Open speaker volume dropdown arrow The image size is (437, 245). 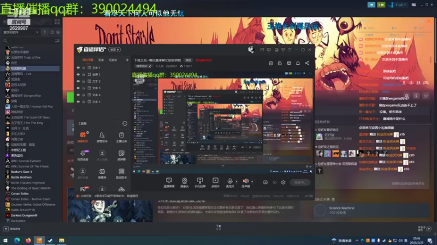pos(252,182)
